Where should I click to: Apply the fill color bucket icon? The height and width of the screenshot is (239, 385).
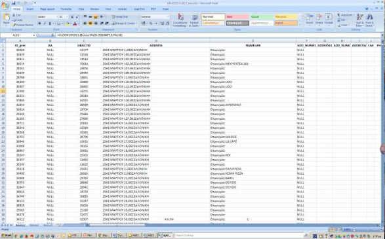[x=68, y=24]
